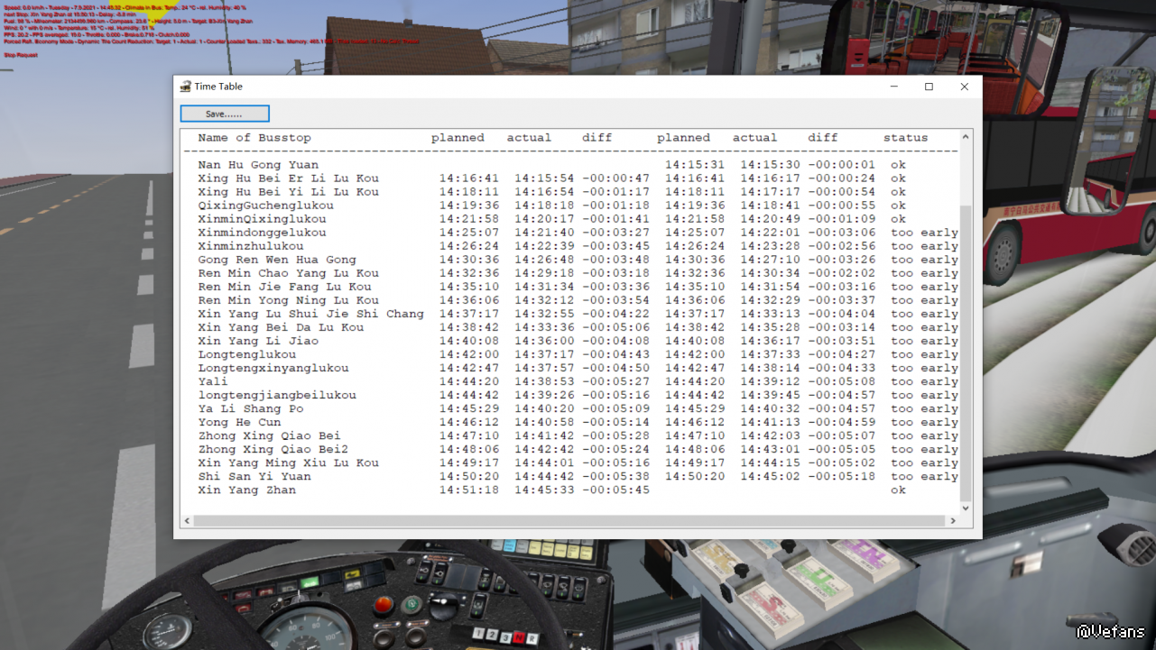Click the left arrow of horizontal scrollbar
Image resolution: width=1156 pixels, height=650 pixels.
[188, 521]
